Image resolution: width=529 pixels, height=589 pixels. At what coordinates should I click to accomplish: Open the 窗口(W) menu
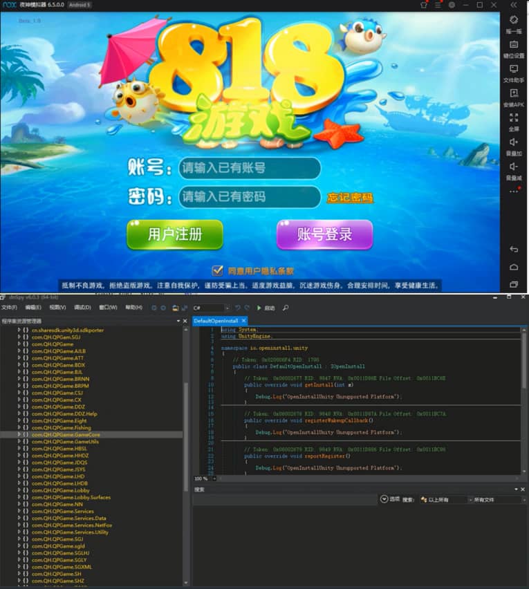[108, 307]
